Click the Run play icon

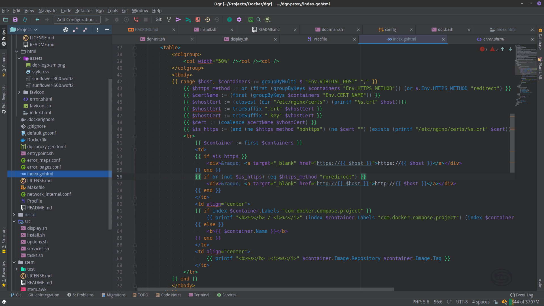[107, 20]
